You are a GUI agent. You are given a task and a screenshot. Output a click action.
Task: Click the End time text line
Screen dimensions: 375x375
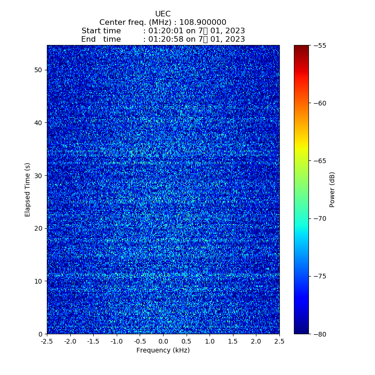coord(163,39)
